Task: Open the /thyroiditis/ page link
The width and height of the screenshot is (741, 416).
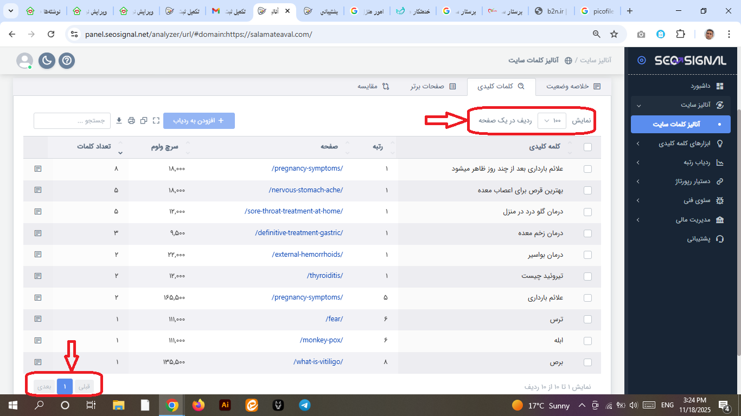Action: pyautogui.click(x=325, y=276)
